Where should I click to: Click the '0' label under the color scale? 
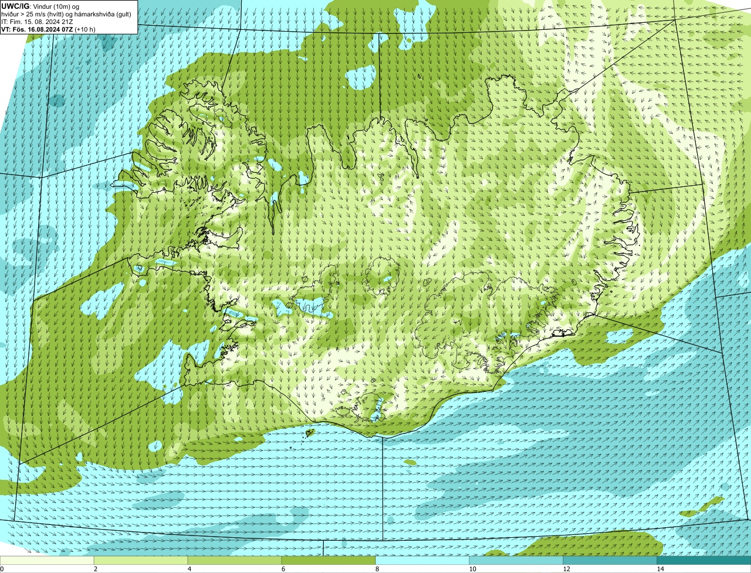2,569
